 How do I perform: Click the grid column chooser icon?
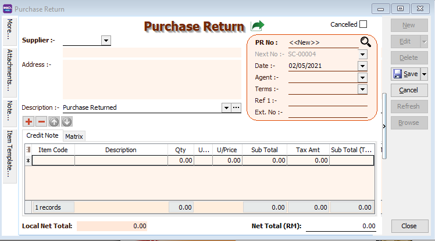[28, 150]
